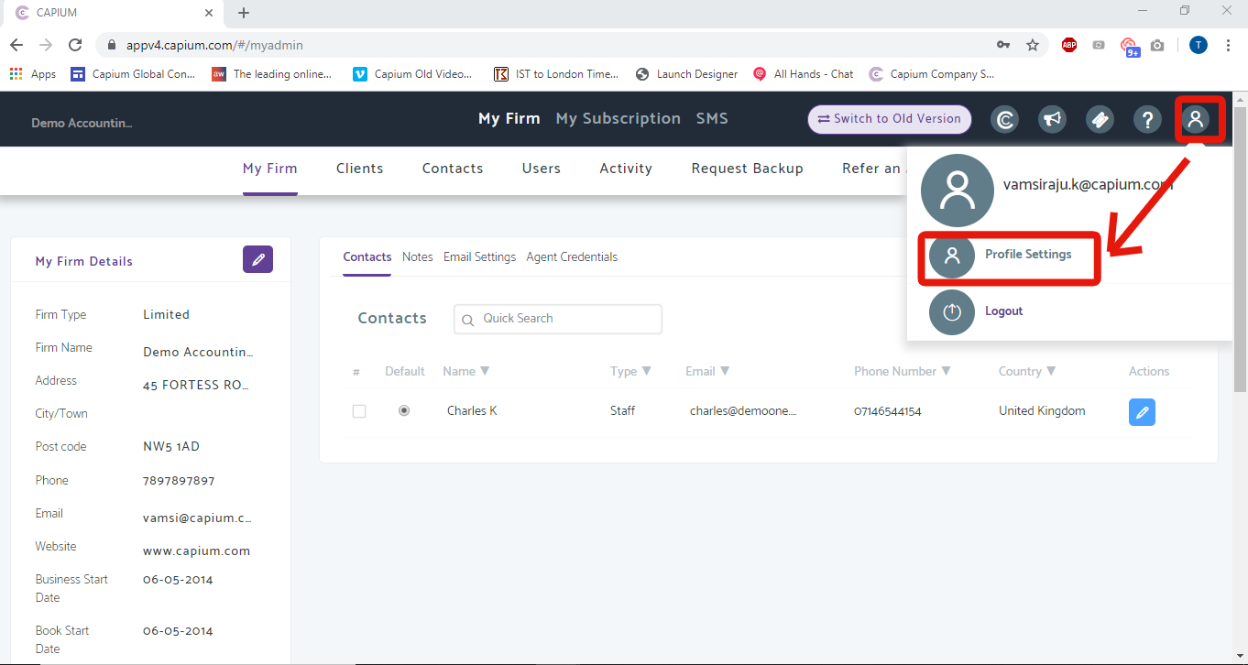The width and height of the screenshot is (1248, 665).
Task: Open the IST to London Time bookmark
Action: pos(556,74)
